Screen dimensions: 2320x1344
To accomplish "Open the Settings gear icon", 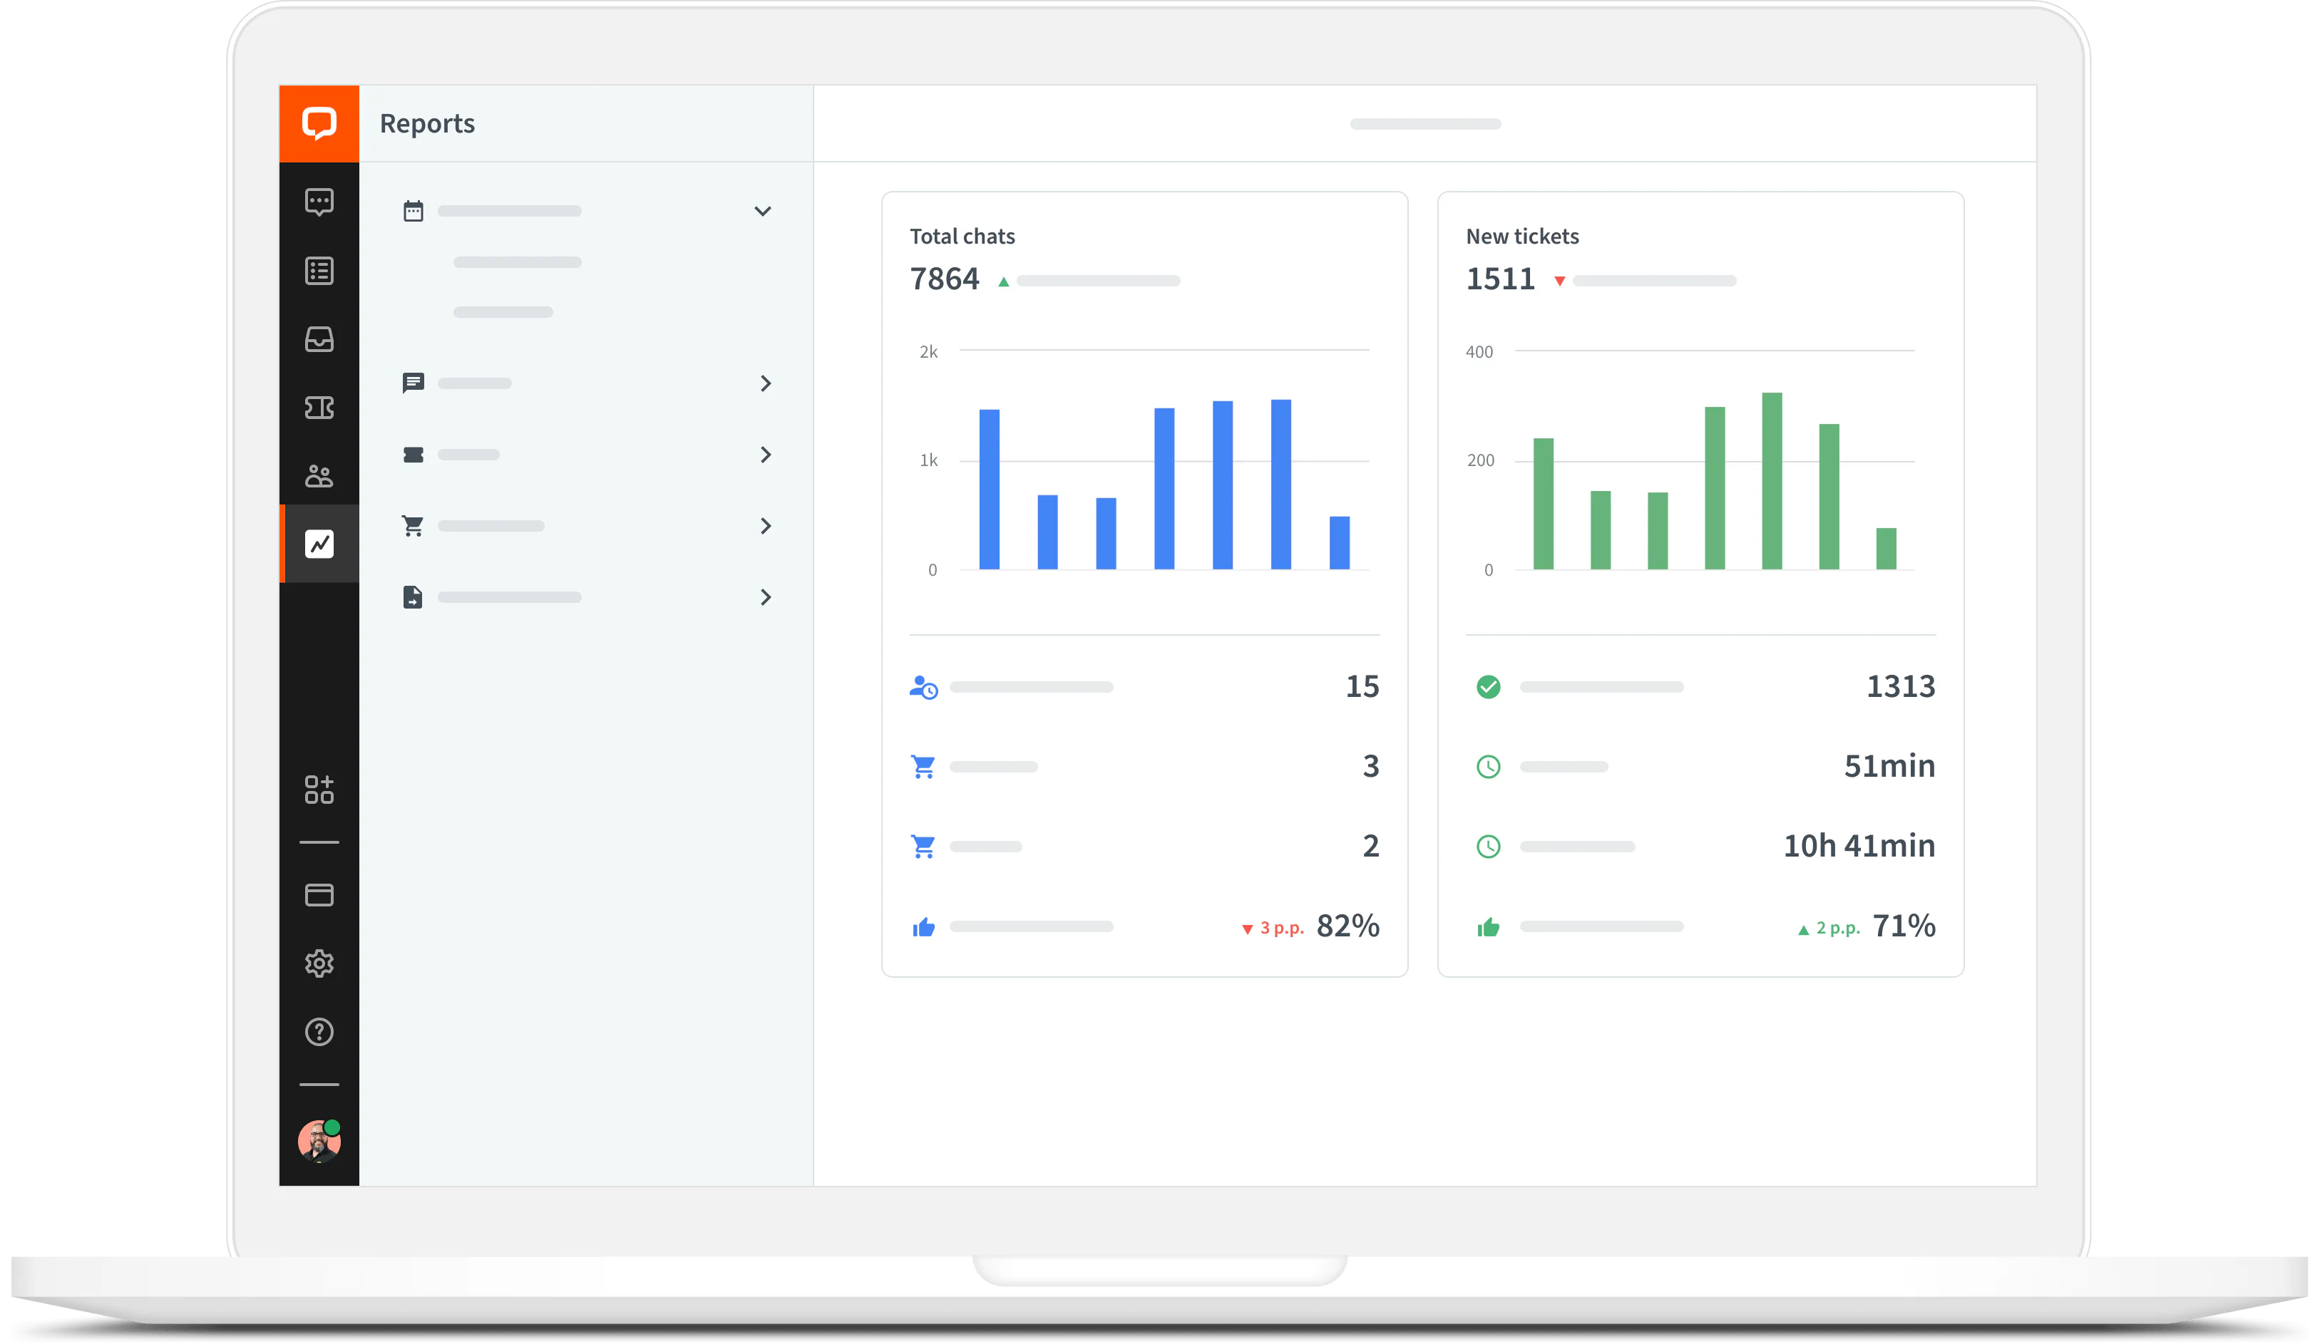I will [x=319, y=963].
